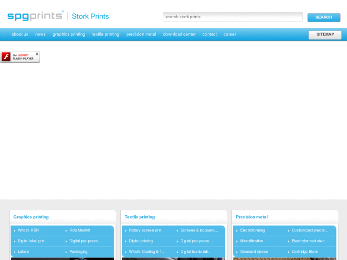Image resolution: width=347 pixels, height=260 pixels.
Task: Click the SEARCH button
Action: tap(324, 17)
